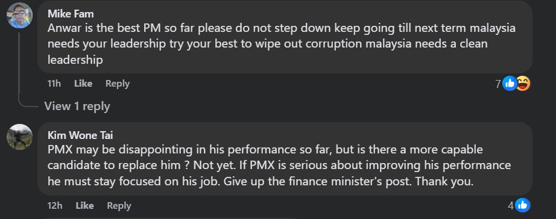Expand View 1 reply under Mike Fam

click(x=77, y=106)
